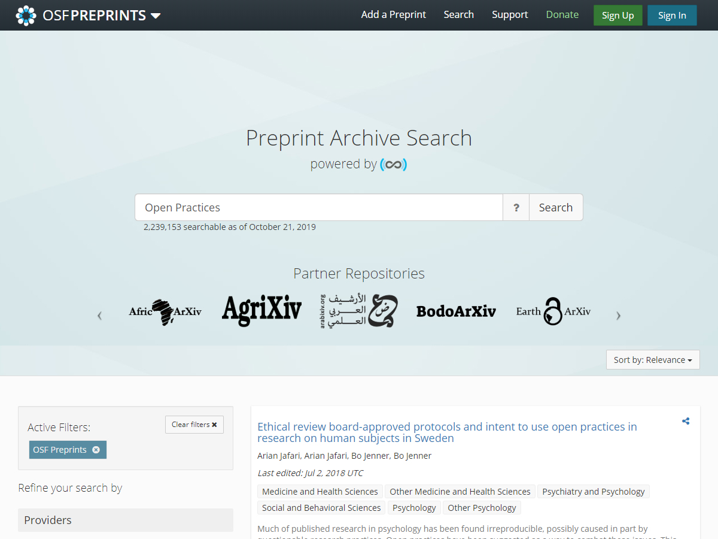The height and width of the screenshot is (539, 718).
Task: Open the EarthArXiv partner repository logo
Action: 553,311
